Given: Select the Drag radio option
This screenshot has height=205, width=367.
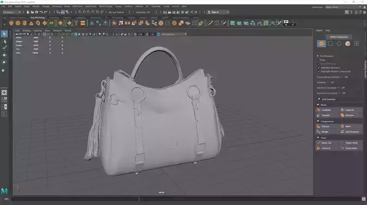Looking at the screenshot, I should tap(318, 60).
